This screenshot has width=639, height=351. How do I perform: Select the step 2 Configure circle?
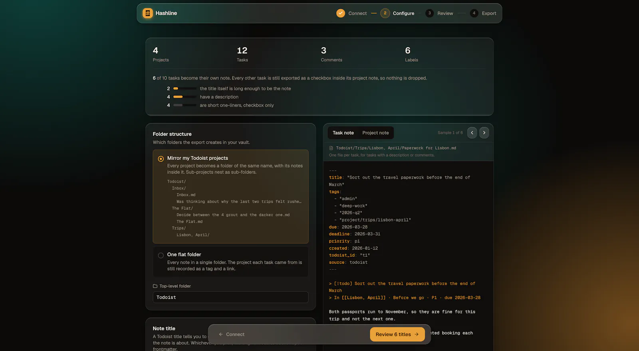pos(385,13)
